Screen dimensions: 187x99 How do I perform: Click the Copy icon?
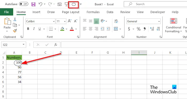15,25
